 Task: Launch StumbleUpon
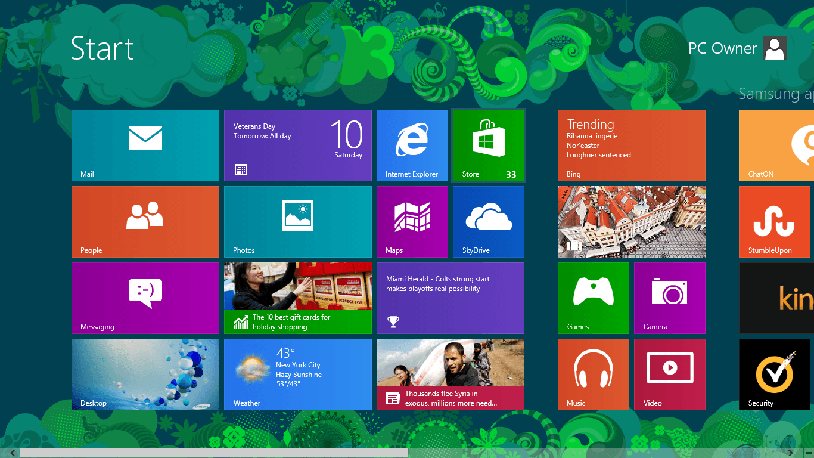coord(775,221)
